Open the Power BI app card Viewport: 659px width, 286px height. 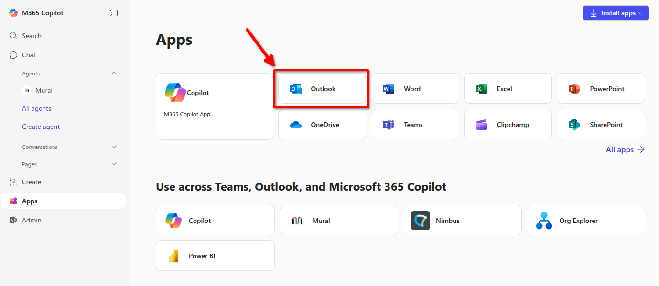point(215,255)
